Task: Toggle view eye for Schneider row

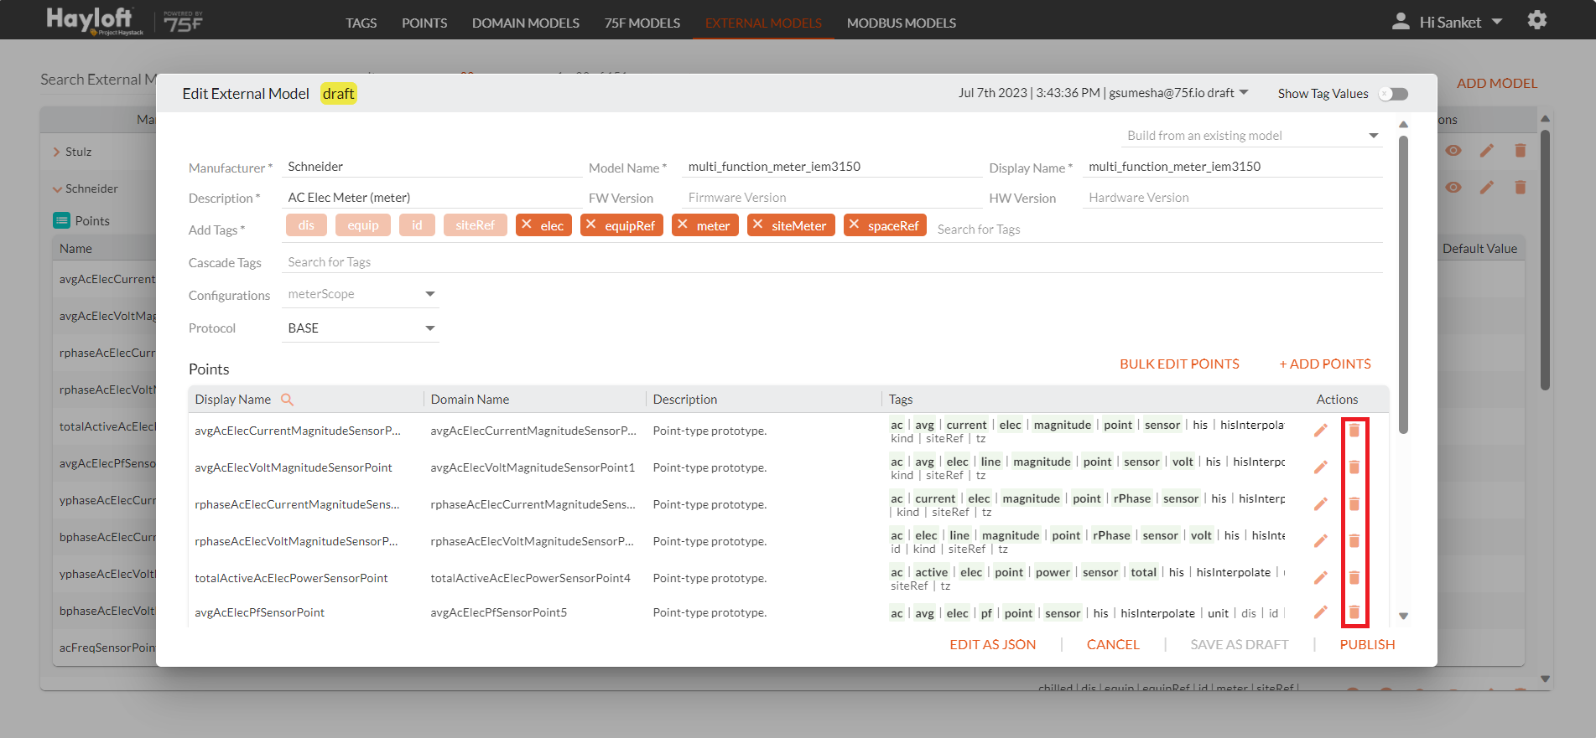Action: tap(1453, 188)
